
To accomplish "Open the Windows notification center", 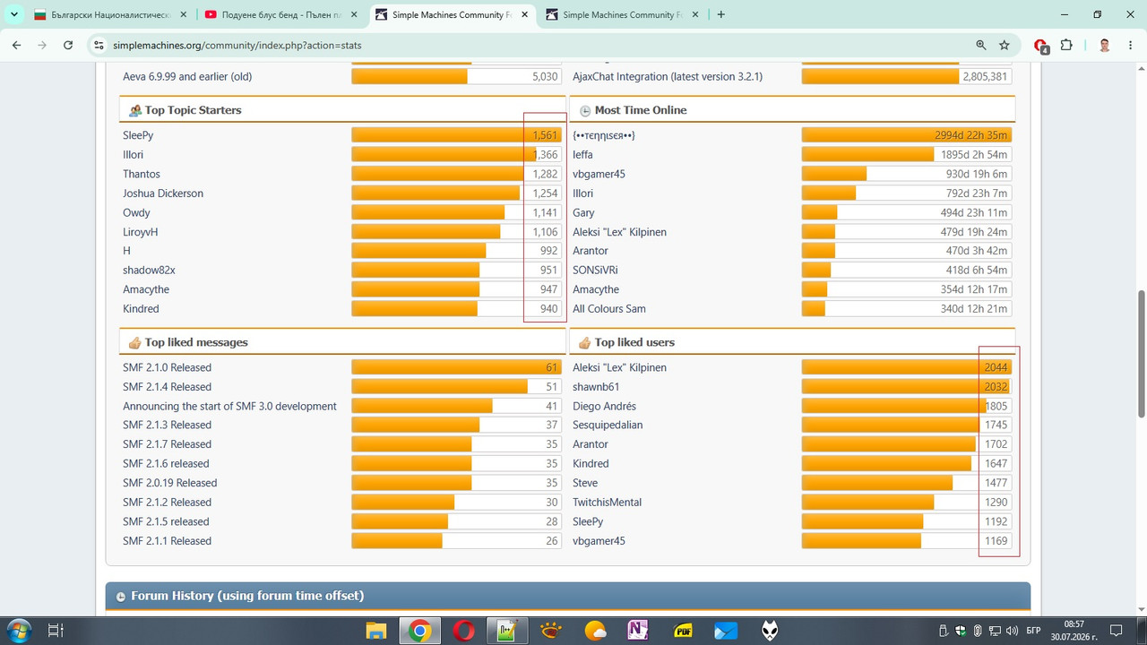I will click(x=1117, y=630).
